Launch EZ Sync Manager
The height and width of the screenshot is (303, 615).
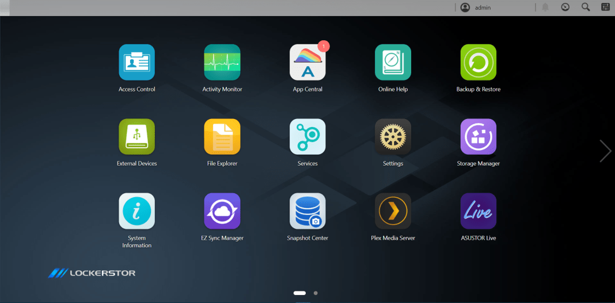(x=222, y=211)
